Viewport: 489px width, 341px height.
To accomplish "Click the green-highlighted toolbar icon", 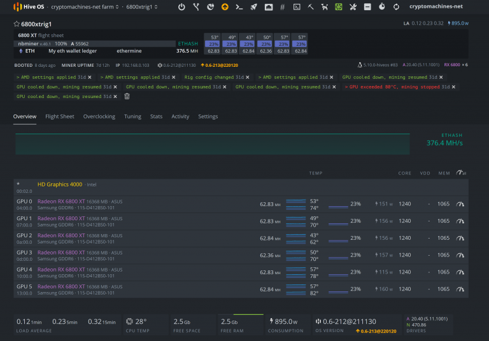I will click(338, 7).
